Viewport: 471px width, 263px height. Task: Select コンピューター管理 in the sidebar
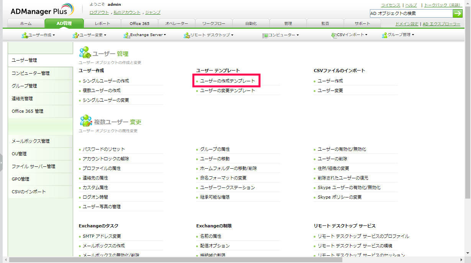(x=40, y=73)
